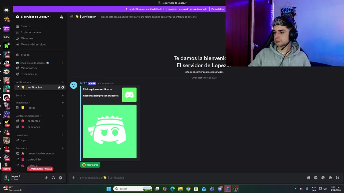This screenshot has width=344, height=193.
Task: Collapse the Importante category
Action: (23, 103)
